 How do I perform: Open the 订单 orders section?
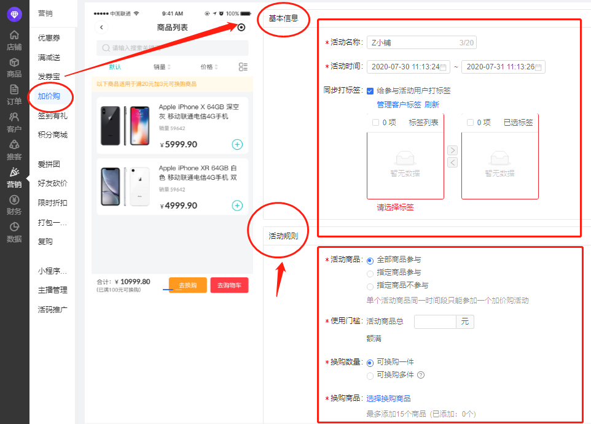pyautogui.click(x=14, y=95)
